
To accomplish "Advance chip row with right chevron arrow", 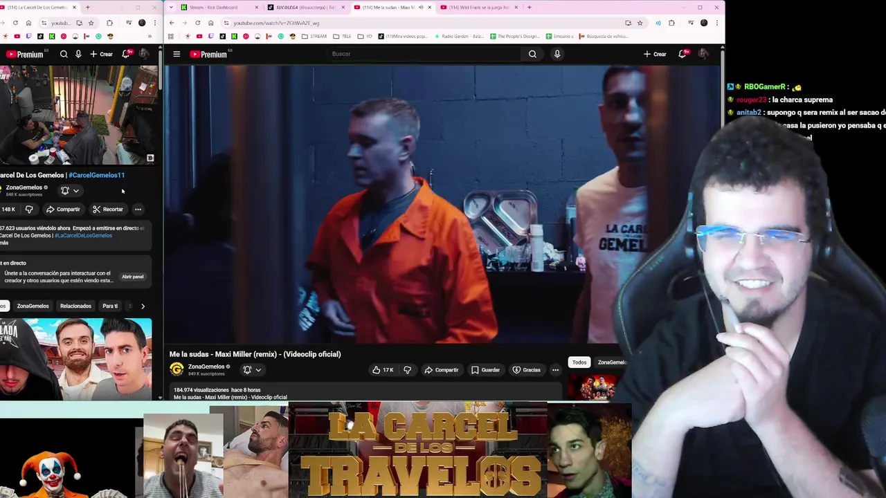I will click(143, 306).
